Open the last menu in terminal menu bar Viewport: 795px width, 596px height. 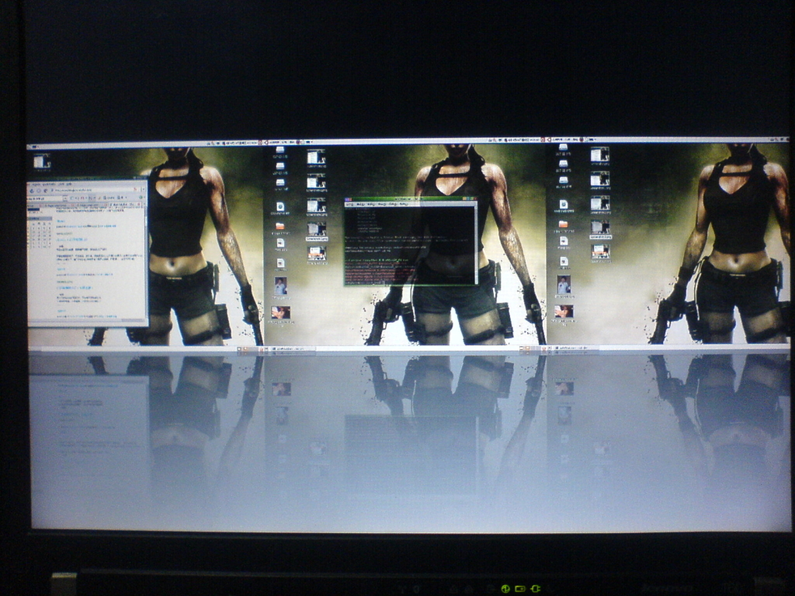point(404,204)
